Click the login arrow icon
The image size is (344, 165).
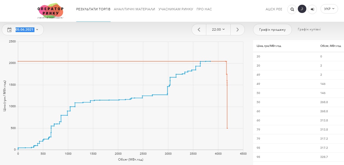pos(312,9)
